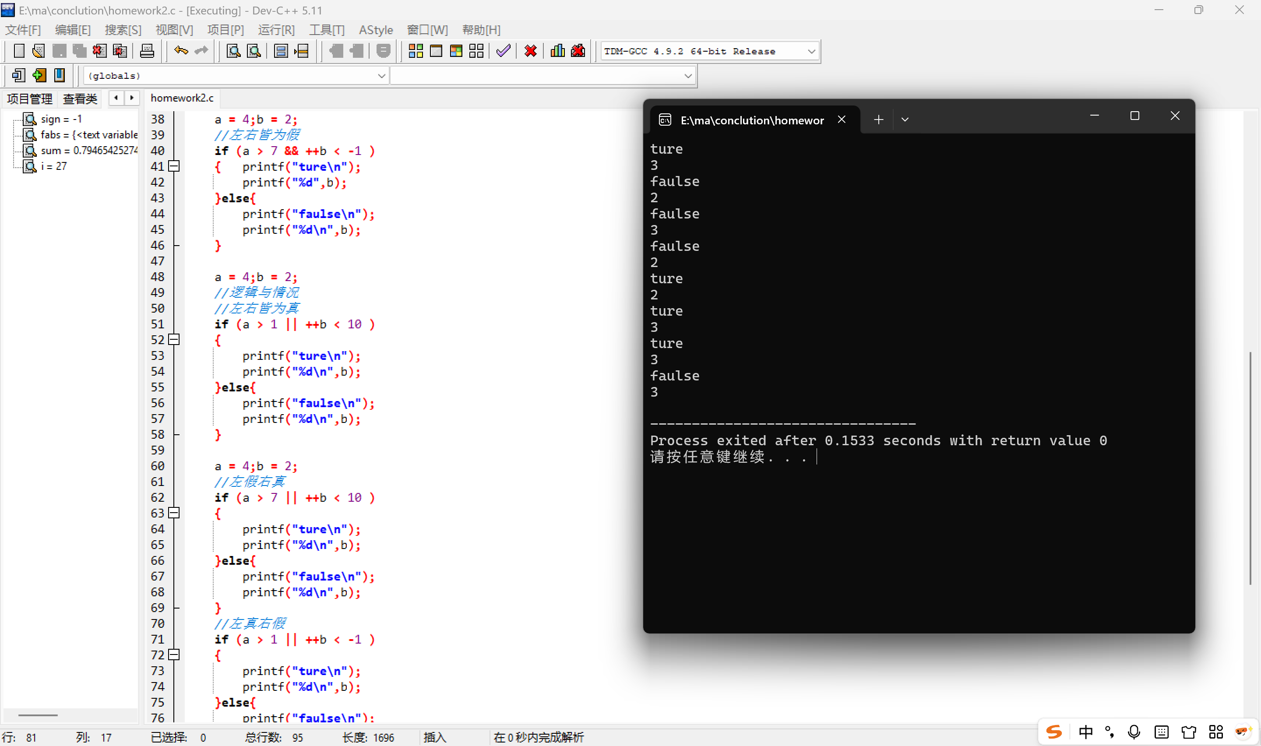Collapse code fold at line 52
Screen dimensions: 1261x746
pos(174,340)
